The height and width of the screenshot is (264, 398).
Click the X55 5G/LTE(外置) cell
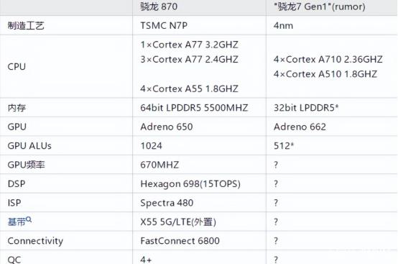point(178,222)
